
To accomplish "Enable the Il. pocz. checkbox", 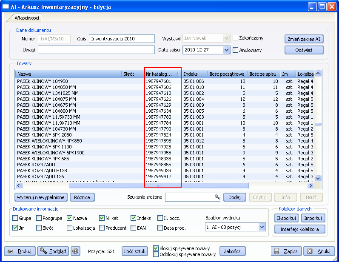I will point(160,218).
